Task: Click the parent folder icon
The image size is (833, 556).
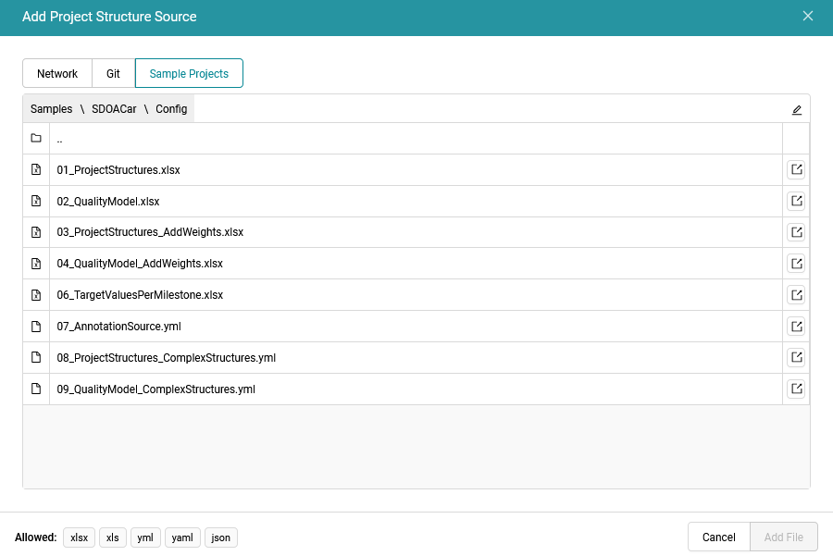Action: coord(36,138)
